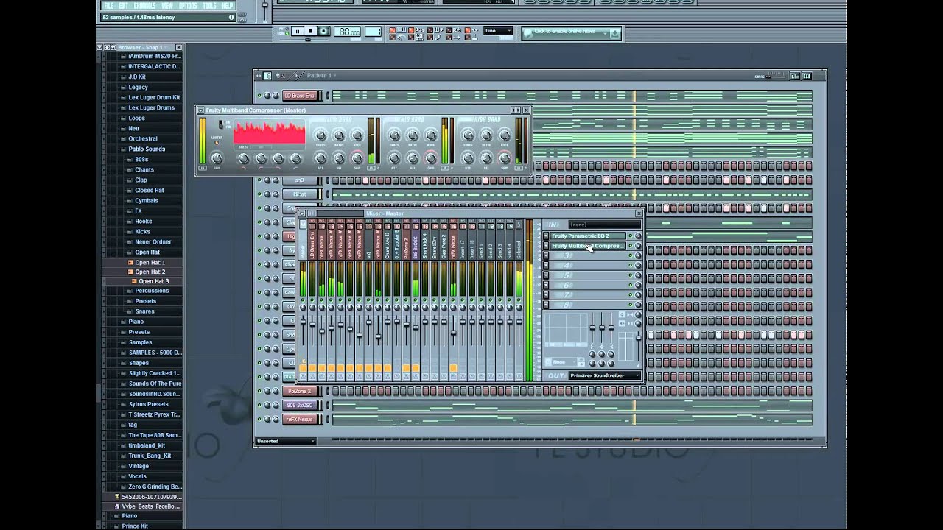This screenshot has height=530, width=943.
Task: Open Fruity Multiband Compressor effect slot
Action: tap(589, 246)
